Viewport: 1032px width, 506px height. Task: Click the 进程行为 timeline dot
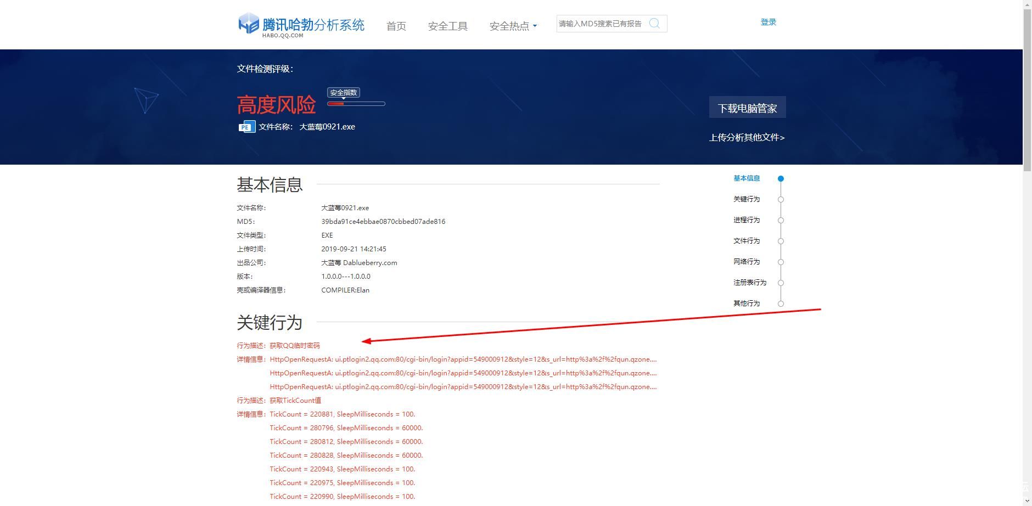[781, 220]
